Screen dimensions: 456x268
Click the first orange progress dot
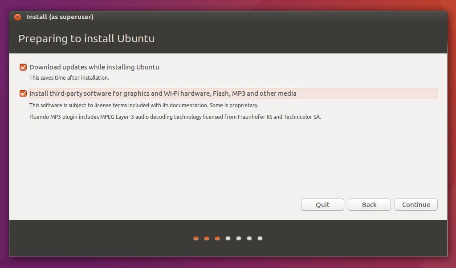pyautogui.click(x=196, y=239)
